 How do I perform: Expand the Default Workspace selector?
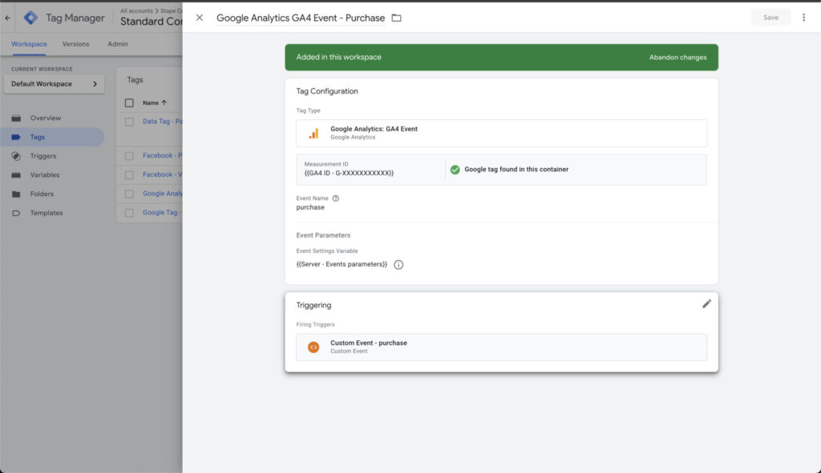coord(54,84)
